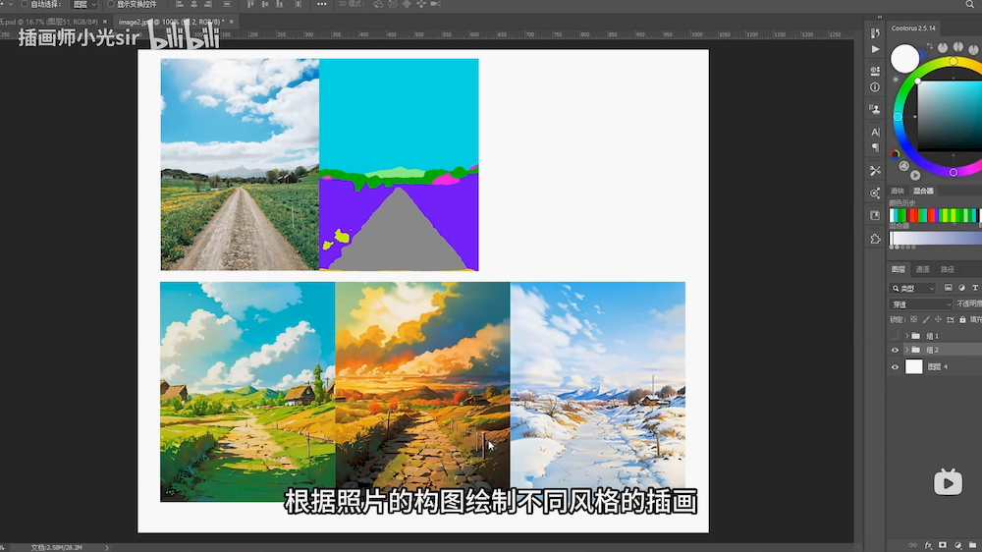Image resolution: width=982 pixels, height=552 pixels.
Task: Open the Paragraph panel icon
Action: click(875, 147)
